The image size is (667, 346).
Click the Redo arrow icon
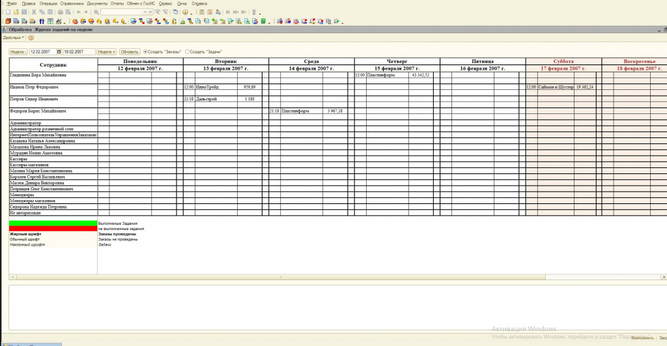(86, 12)
